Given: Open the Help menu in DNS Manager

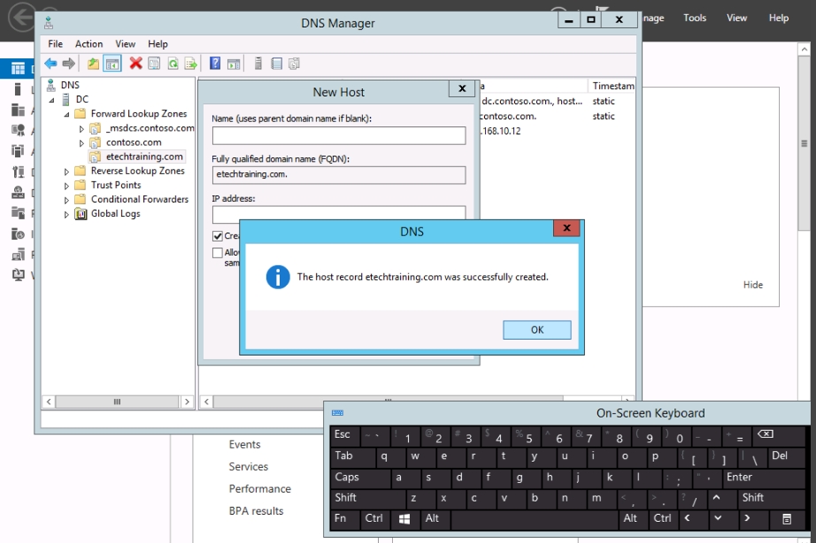Looking at the screenshot, I should point(158,44).
